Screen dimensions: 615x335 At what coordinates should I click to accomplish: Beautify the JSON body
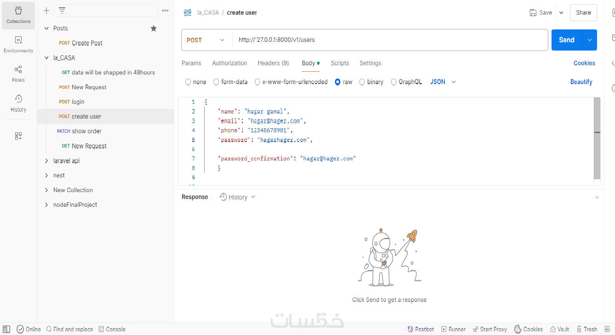click(x=581, y=82)
